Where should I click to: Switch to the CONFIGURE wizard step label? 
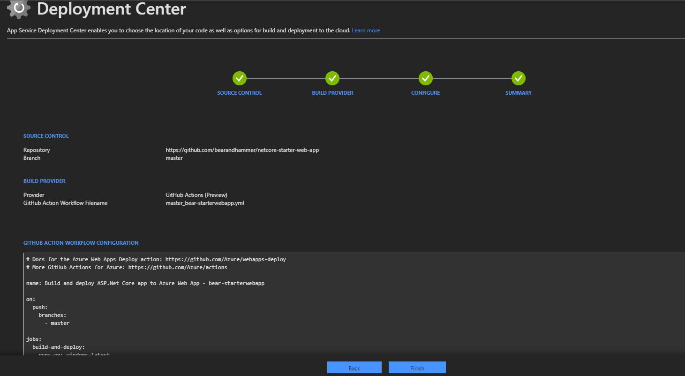click(425, 93)
